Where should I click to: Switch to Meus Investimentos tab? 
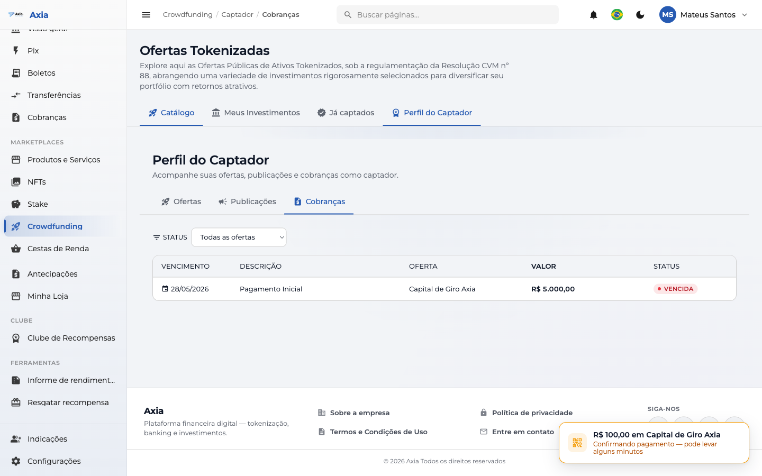(256, 113)
